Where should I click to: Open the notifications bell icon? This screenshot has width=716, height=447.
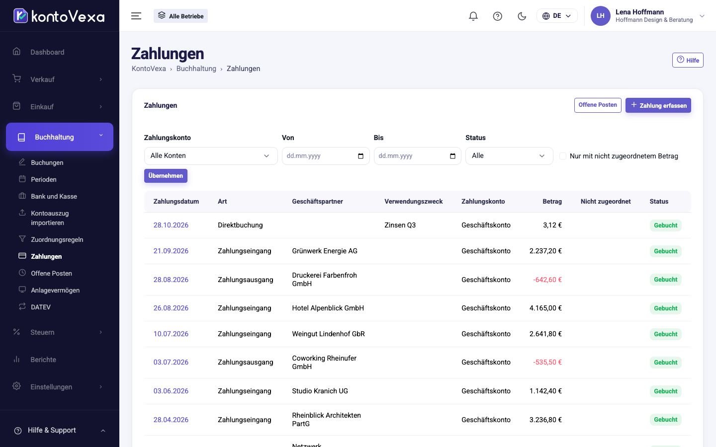(473, 16)
